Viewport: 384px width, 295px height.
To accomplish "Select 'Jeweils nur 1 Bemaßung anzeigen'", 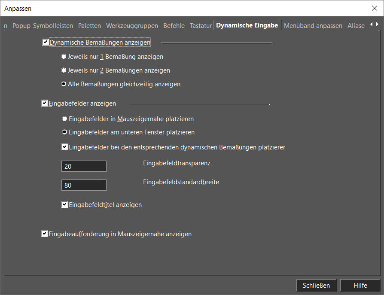I will click(x=64, y=57).
